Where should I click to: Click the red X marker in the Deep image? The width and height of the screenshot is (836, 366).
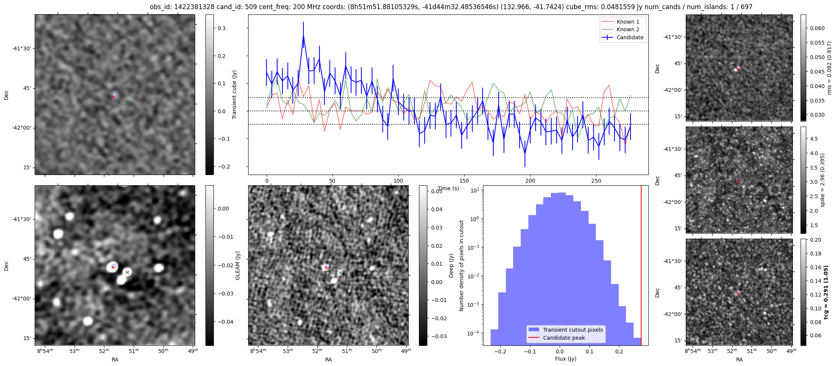point(326,268)
